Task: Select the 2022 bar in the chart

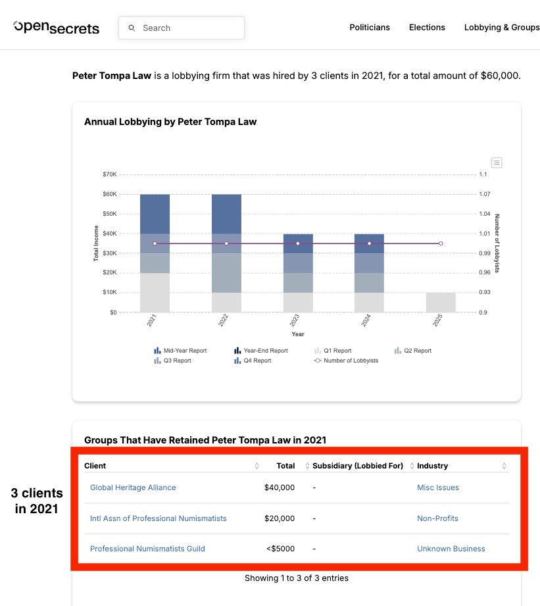Action: pyautogui.click(x=226, y=253)
